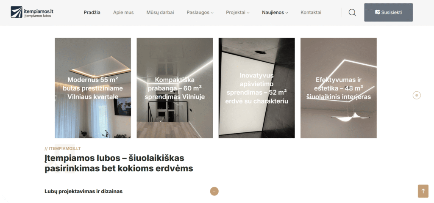Open Inovatyvus apšvietimo sprendimas project card
This screenshot has width=434, height=203.
[256, 88]
